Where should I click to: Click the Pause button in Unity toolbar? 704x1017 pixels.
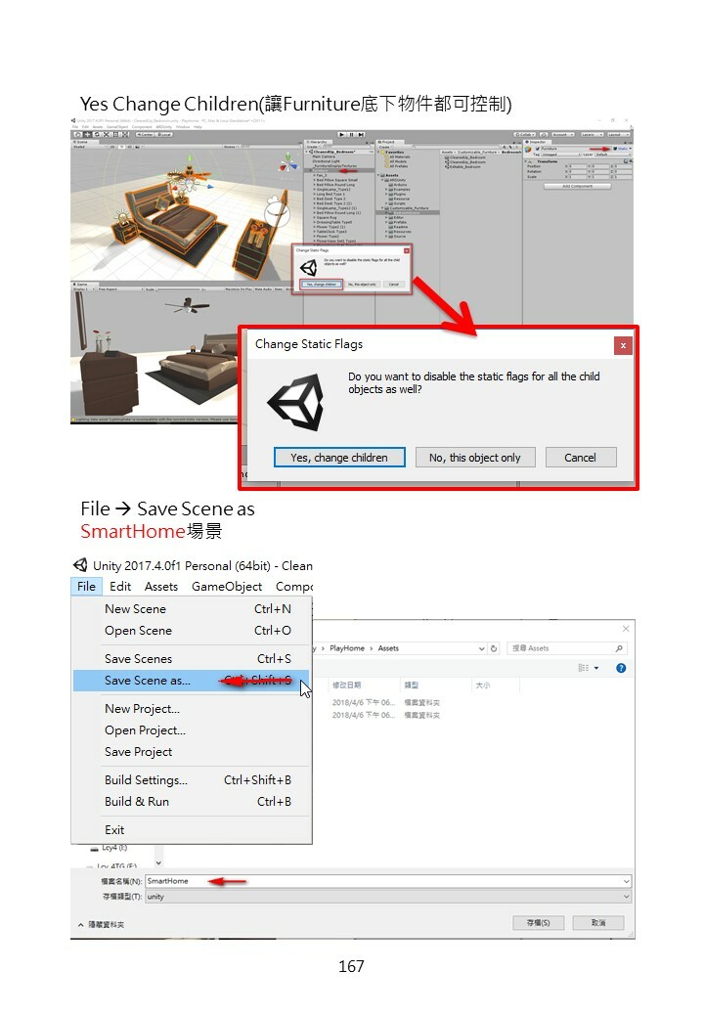[x=351, y=134]
